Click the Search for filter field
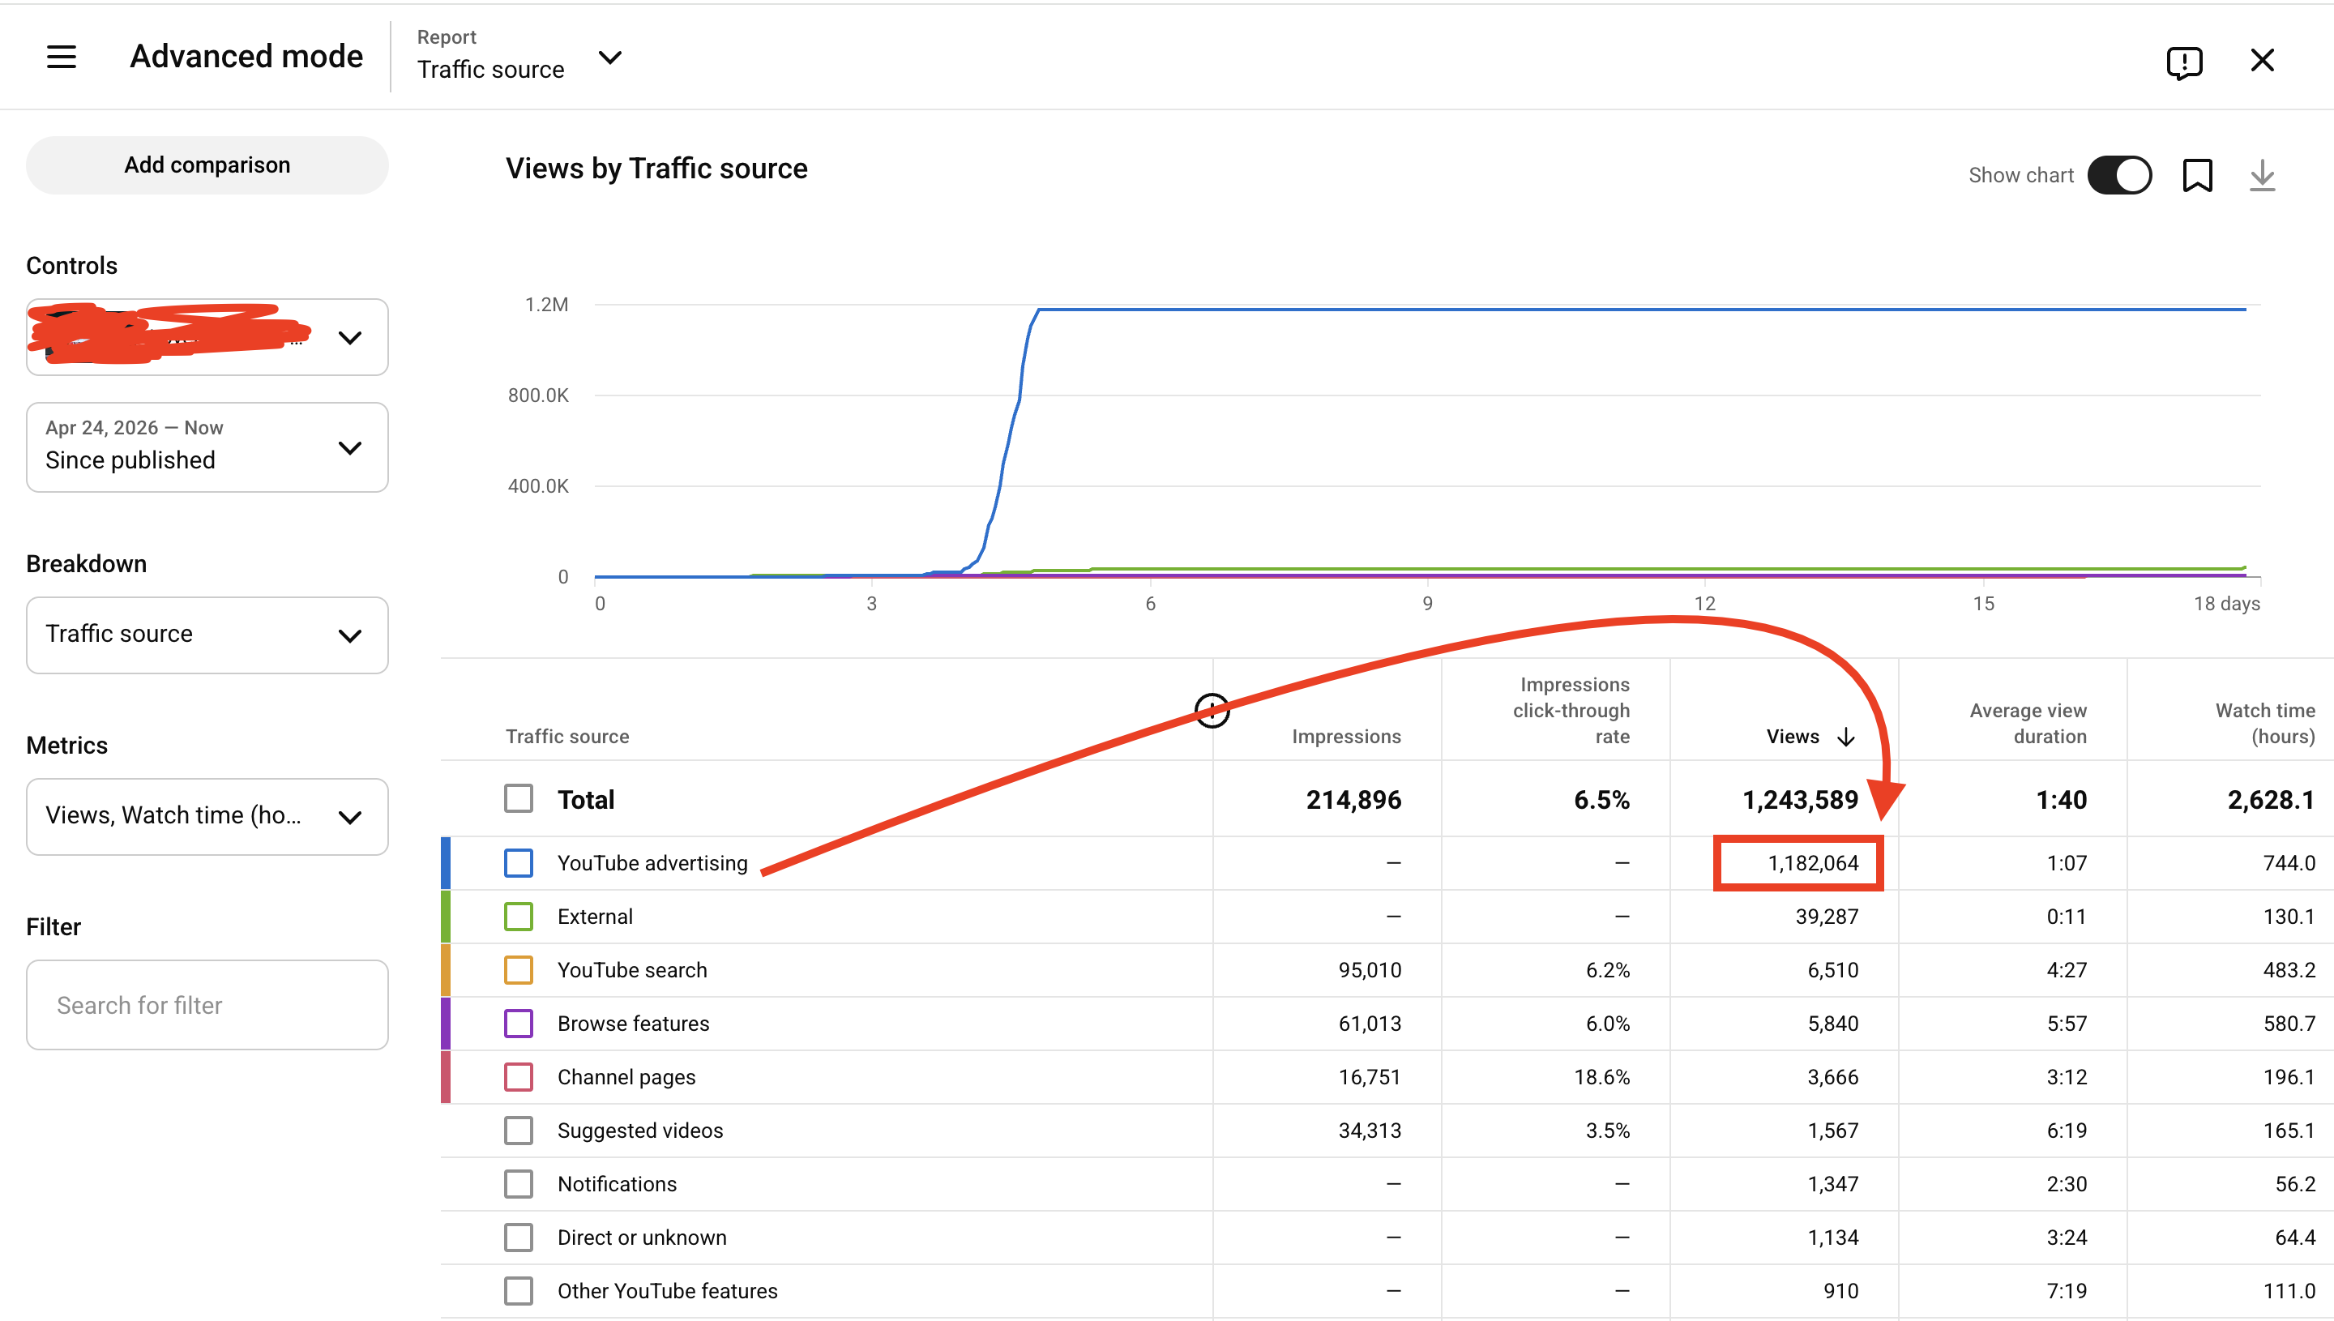This screenshot has height=1321, width=2334. click(207, 1005)
